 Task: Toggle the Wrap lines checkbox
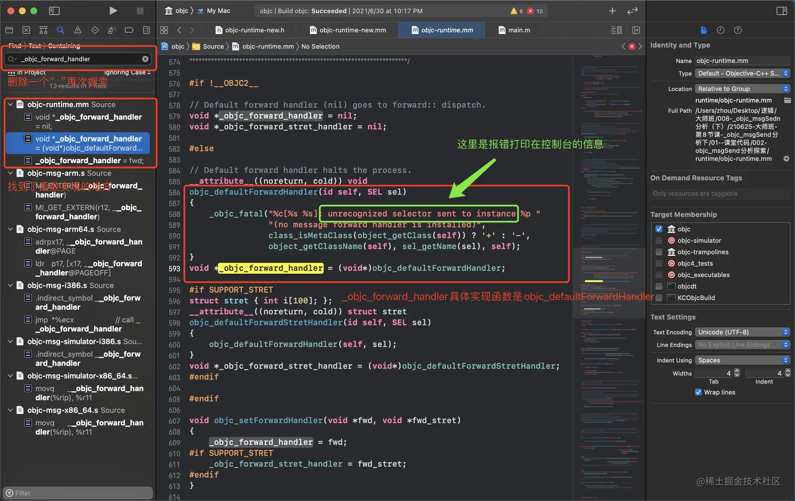[698, 392]
